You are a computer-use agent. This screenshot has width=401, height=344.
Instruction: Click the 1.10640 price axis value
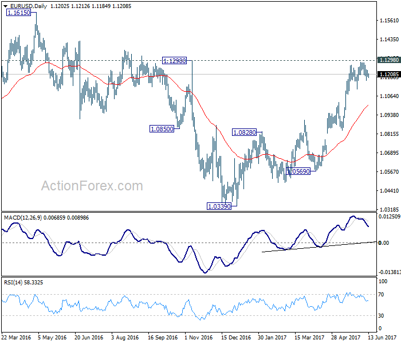click(389, 96)
